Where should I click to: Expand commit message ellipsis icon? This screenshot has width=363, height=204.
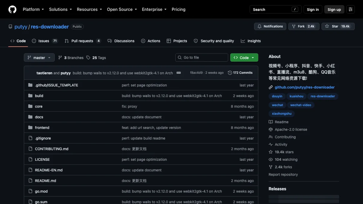point(178,73)
